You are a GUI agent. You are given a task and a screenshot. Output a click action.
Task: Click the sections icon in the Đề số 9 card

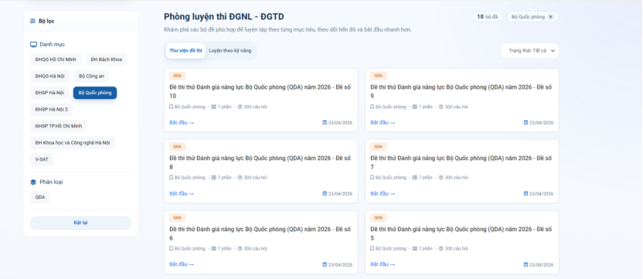(x=414, y=107)
